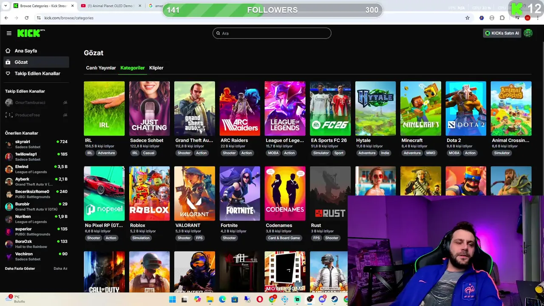Focus the Ara search field
Screen dimensions: 544x306
(272, 33)
